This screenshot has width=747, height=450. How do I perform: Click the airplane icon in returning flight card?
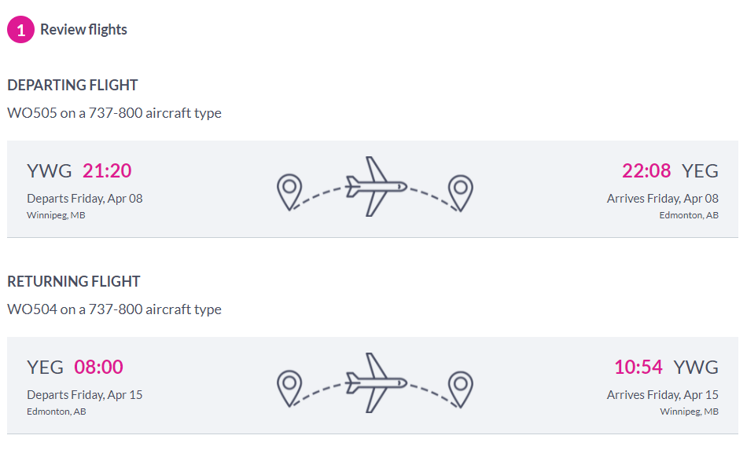[375, 383]
